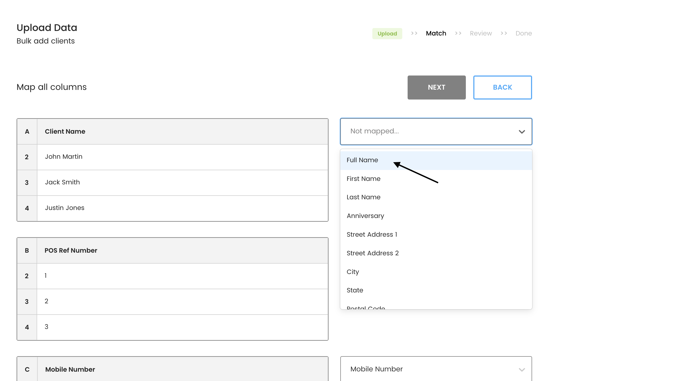The width and height of the screenshot is (679, 381).
Task: Click the Client Name column header
Action: pyautogui.click(x=65, y=132)
